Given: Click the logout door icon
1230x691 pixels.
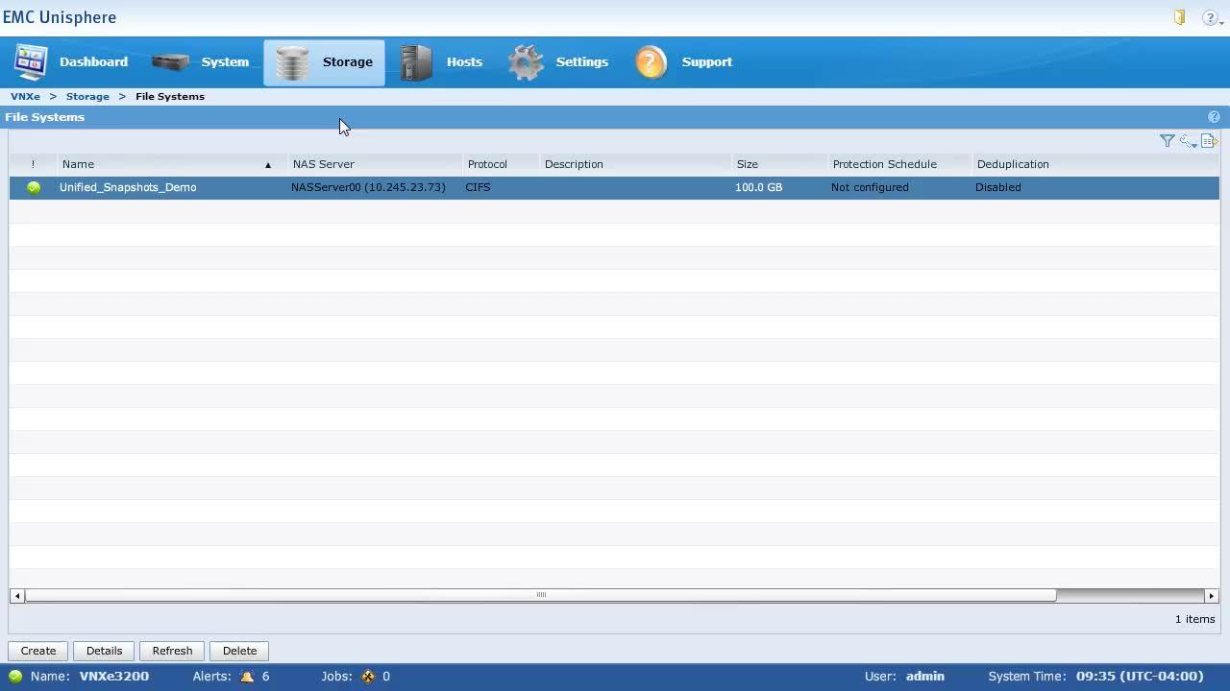Looking at the screenshot, I should (x=1179, y=17).
